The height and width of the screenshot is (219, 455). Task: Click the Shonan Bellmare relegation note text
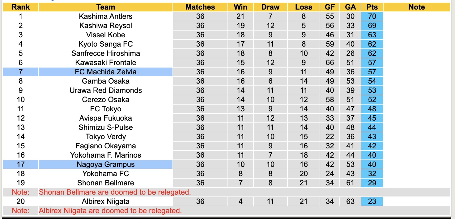115,192
